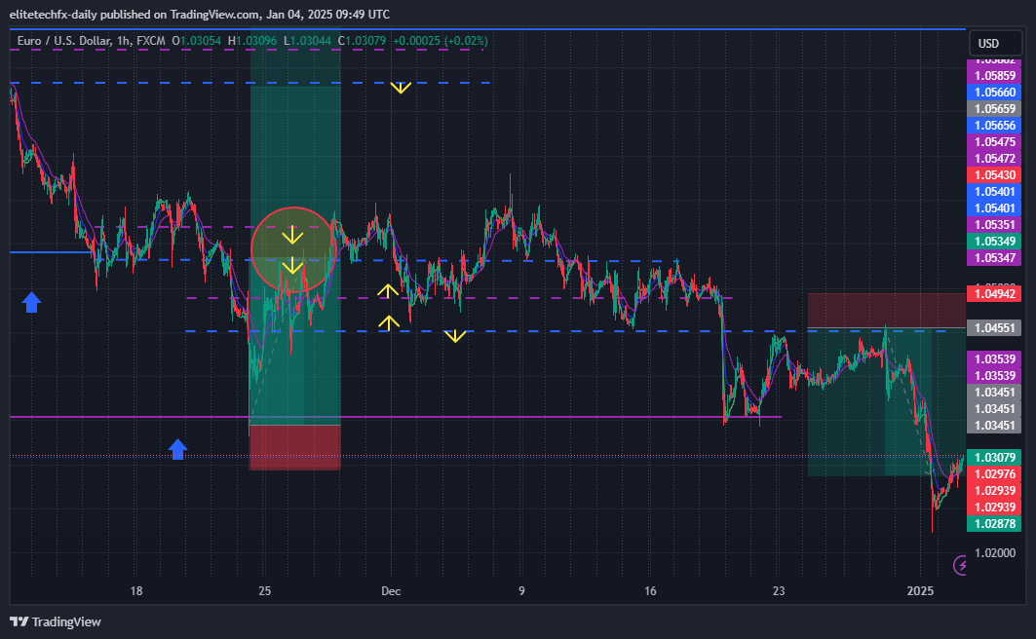Select the green 1.02878 price label
Viewport: 1036px width, 639px height.
tap(994, 523)
